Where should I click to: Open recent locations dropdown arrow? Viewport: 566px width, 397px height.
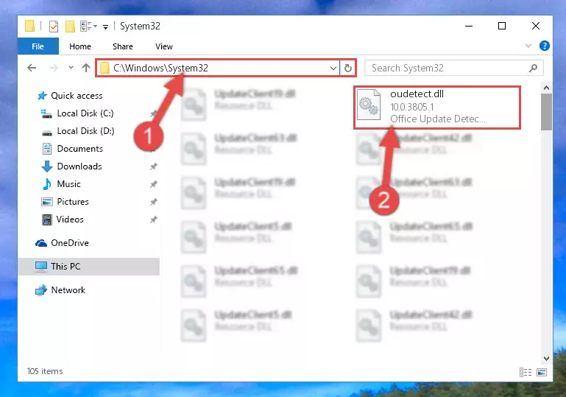pyautogui.click(x=71, y=68)
